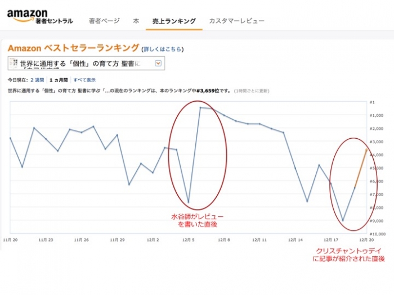394x295 pixels.
Task: Click the #10,000 rank axis label
Action: click(x=378, y=234)
